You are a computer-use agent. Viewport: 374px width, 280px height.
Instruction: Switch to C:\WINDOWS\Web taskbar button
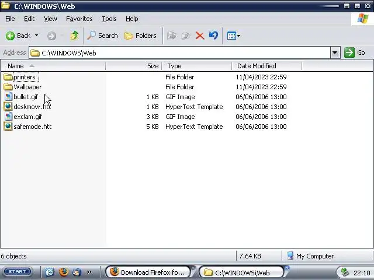(x=241, y=272)
